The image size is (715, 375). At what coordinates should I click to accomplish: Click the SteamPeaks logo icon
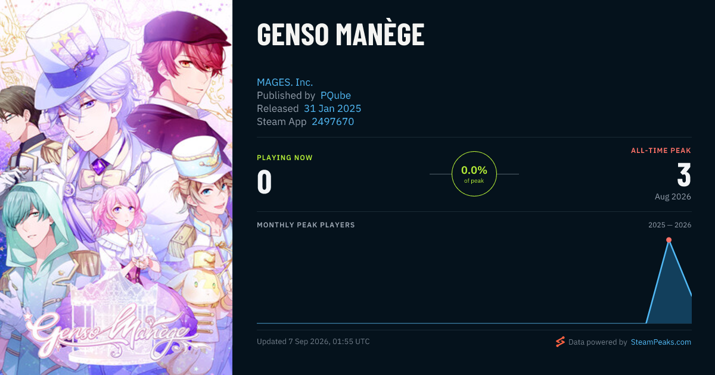pos(559,342)
